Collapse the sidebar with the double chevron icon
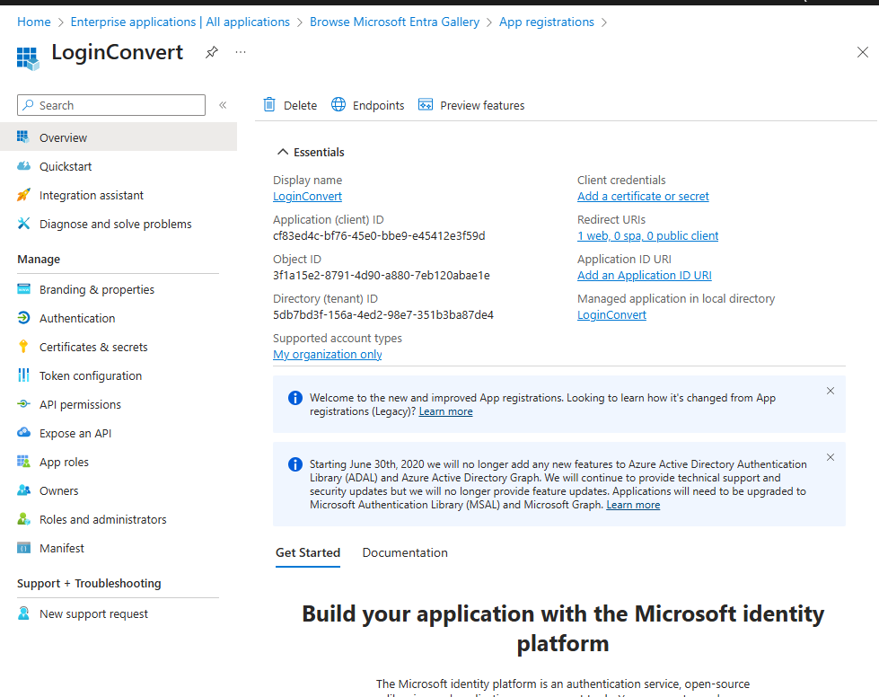This screenshot has height=697, width=879. tap(223, 105)
